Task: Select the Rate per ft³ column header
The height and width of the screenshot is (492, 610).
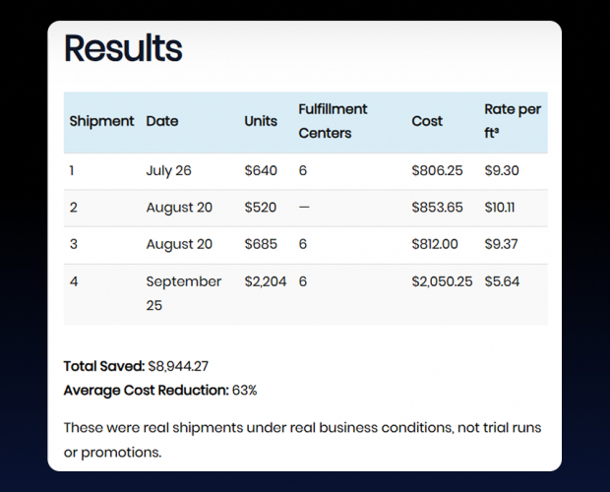Action: pos(513,121)
